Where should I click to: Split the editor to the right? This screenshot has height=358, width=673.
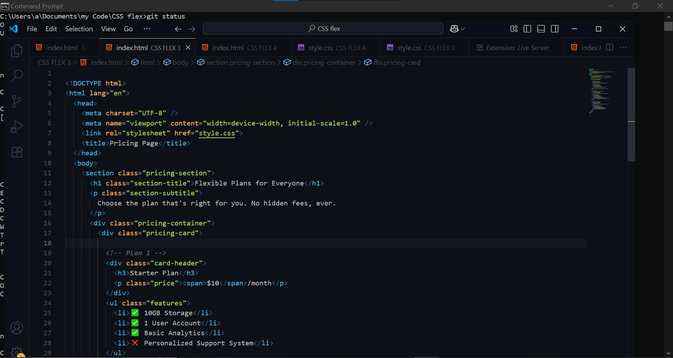(610, 48)
